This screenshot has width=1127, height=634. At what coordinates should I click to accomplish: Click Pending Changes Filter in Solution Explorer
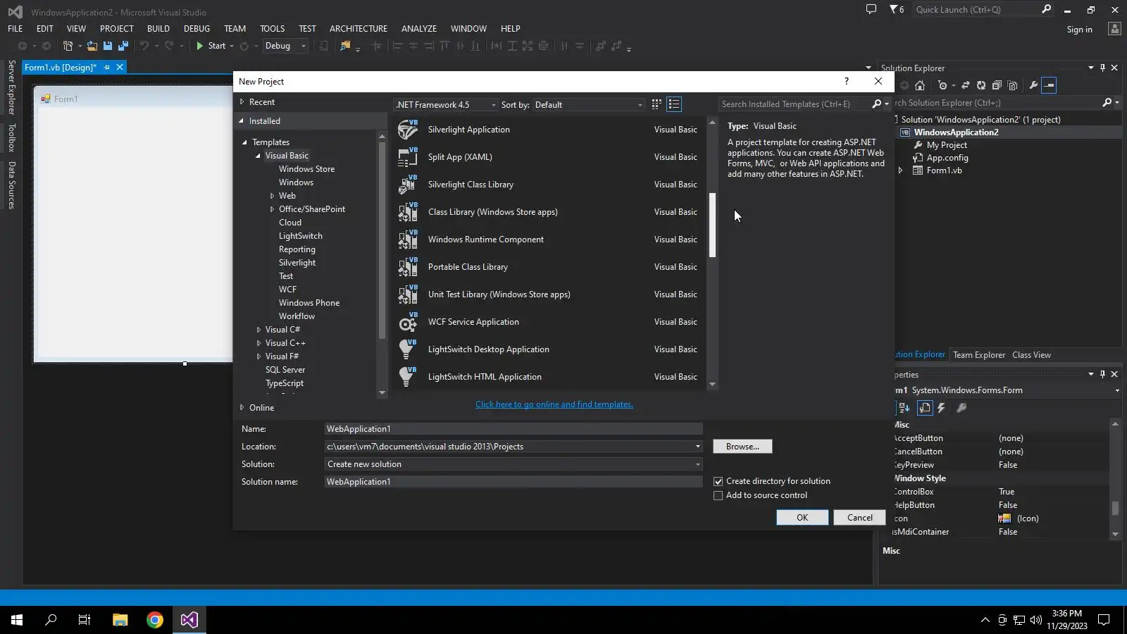coord(942,85)
